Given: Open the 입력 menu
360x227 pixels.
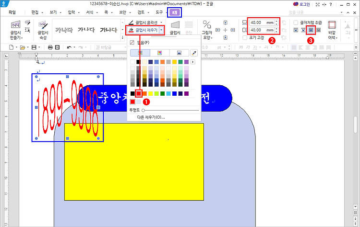Looking at the screenshot, I should (x=72, y=12).
